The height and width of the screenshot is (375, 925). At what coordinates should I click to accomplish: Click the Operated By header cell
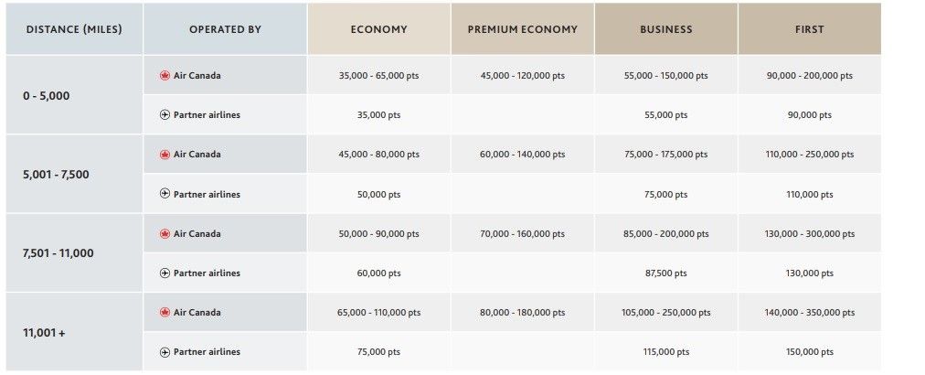tap(225, 29)
